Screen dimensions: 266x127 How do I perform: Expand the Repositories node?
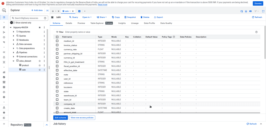coord(13,32)
